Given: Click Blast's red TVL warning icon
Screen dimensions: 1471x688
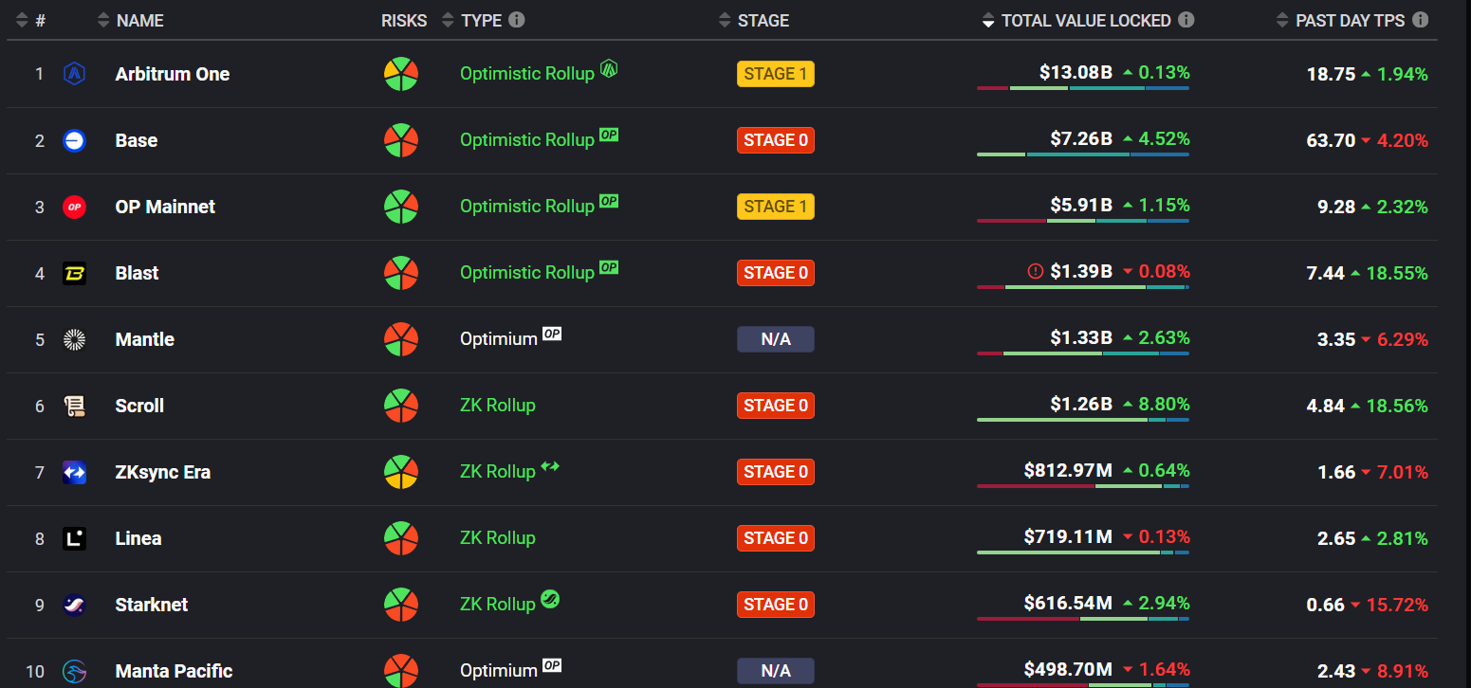Looking at the screenshot, I should pos(1036,272).
